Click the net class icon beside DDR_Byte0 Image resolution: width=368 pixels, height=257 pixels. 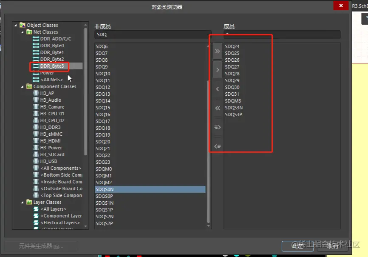pos(35,46)
